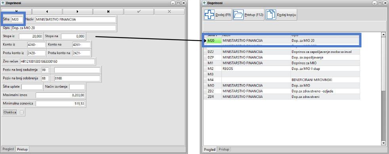Select the DZP Dop. za zapošljavanje row
This screenshot has width=389, height=154.
click(282, 57)
